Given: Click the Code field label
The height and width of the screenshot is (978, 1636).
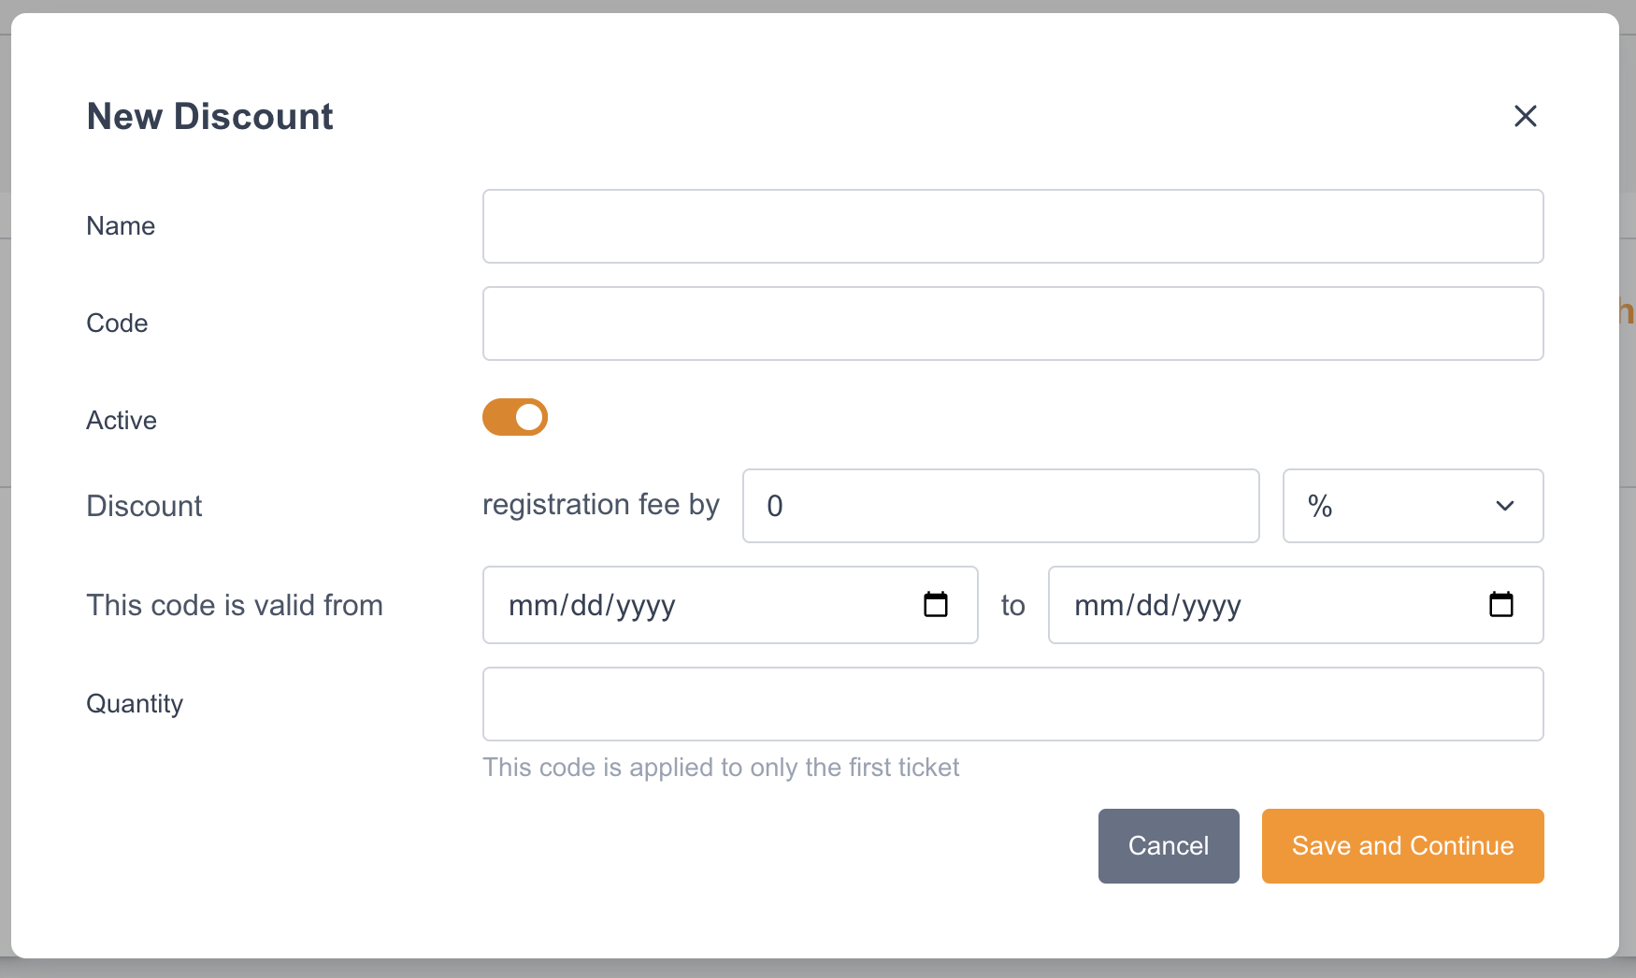Looking at the screenshot, I should click(x=117, y=324).
